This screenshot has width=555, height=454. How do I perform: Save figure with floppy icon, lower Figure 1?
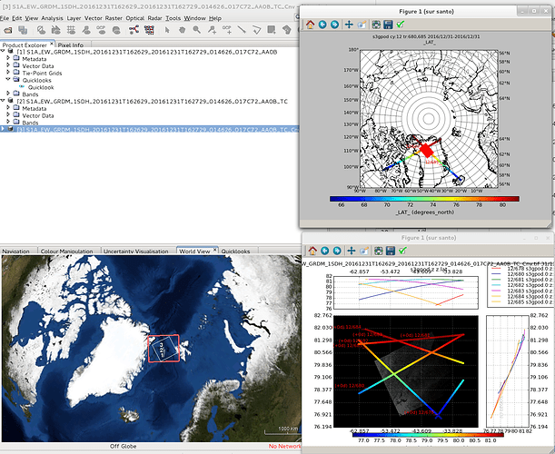pos(391,251)
